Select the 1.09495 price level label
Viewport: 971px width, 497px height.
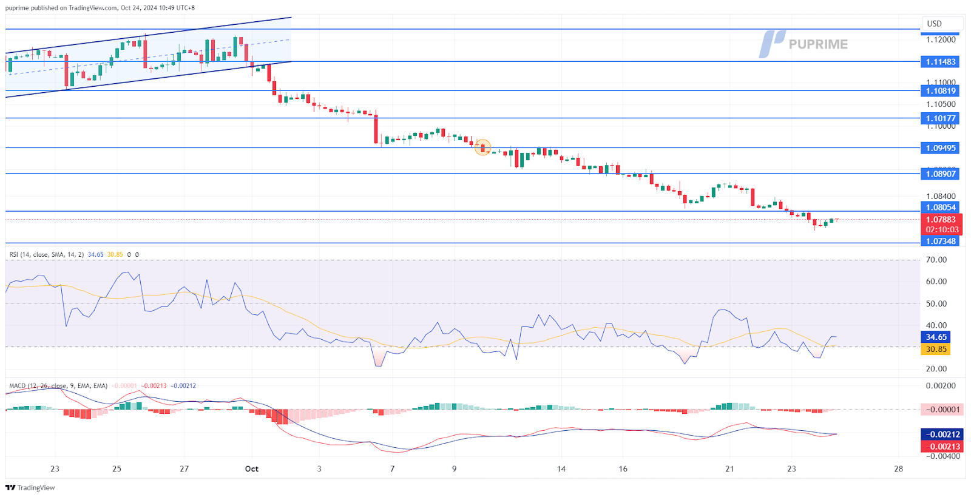tap(940, 148)
